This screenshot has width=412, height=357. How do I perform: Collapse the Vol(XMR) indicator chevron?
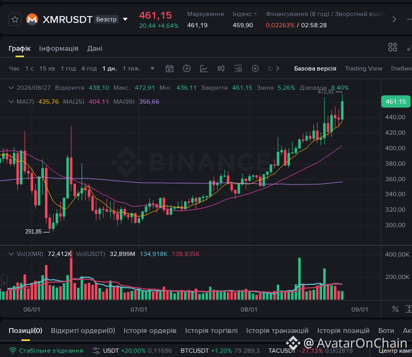11,254
